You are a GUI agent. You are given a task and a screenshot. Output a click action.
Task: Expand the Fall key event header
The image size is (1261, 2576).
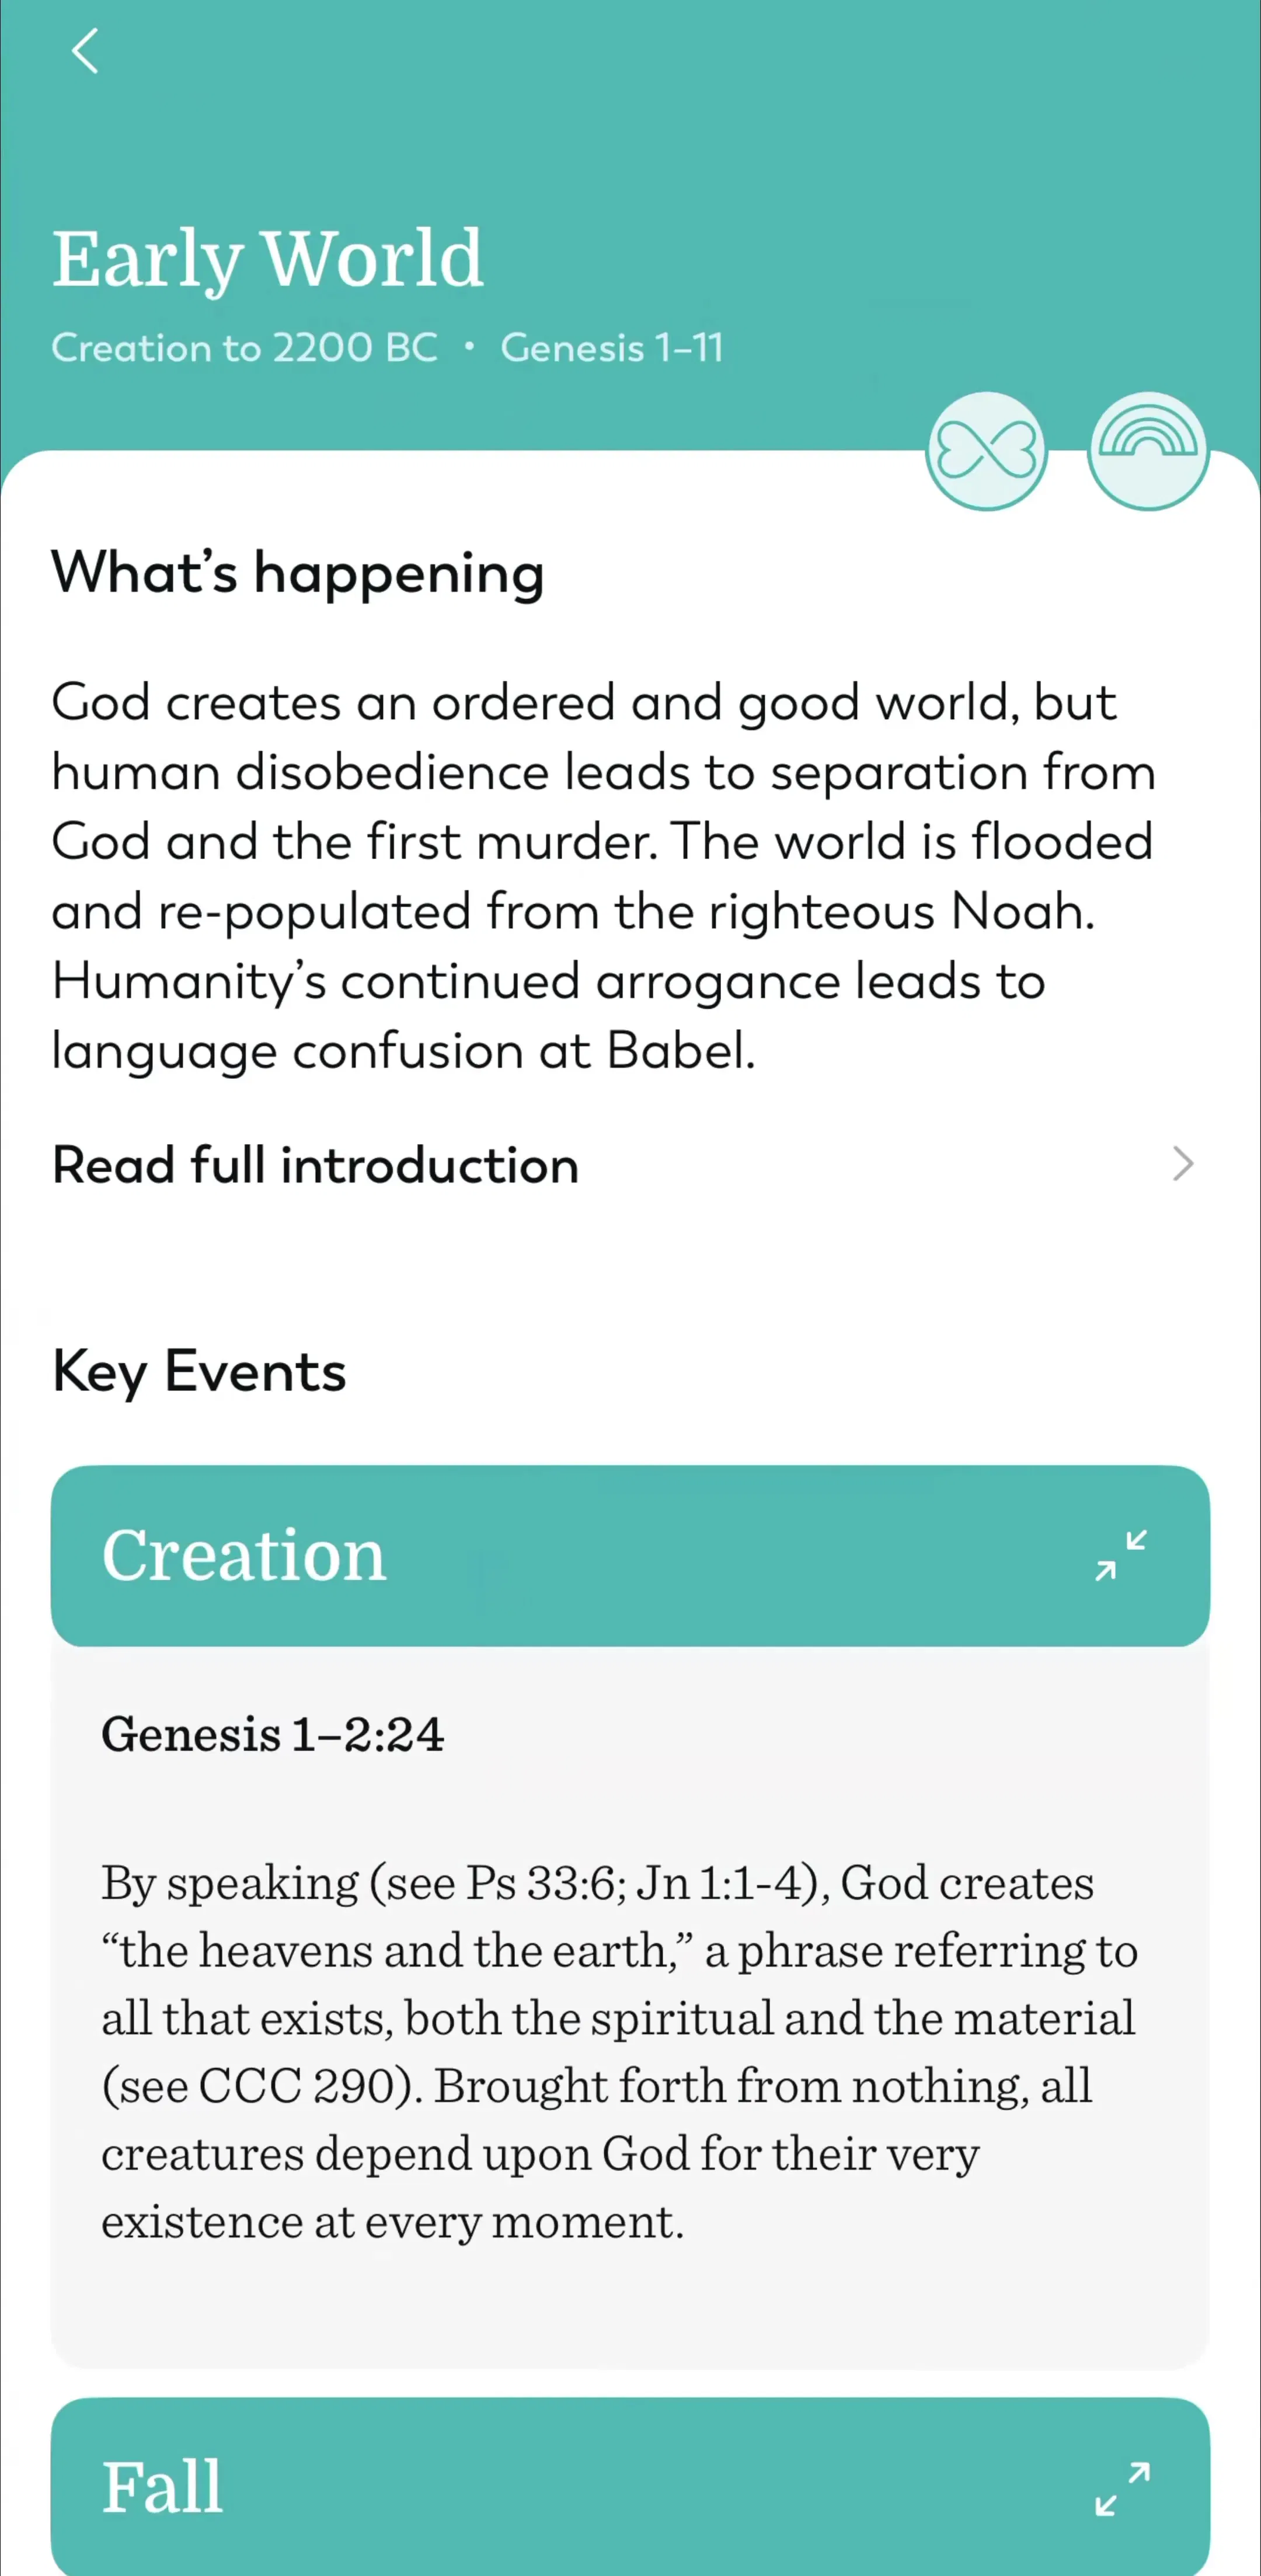630,2486
